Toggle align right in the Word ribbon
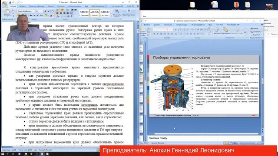Viewport: 278px width, 156px height. click(64, 13)
